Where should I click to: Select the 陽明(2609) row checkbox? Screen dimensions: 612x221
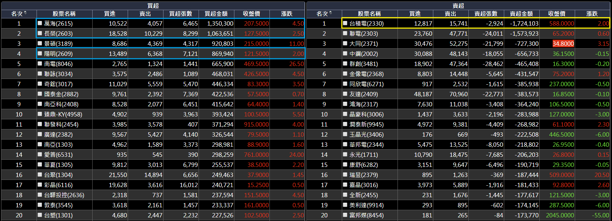coord(40,53)
